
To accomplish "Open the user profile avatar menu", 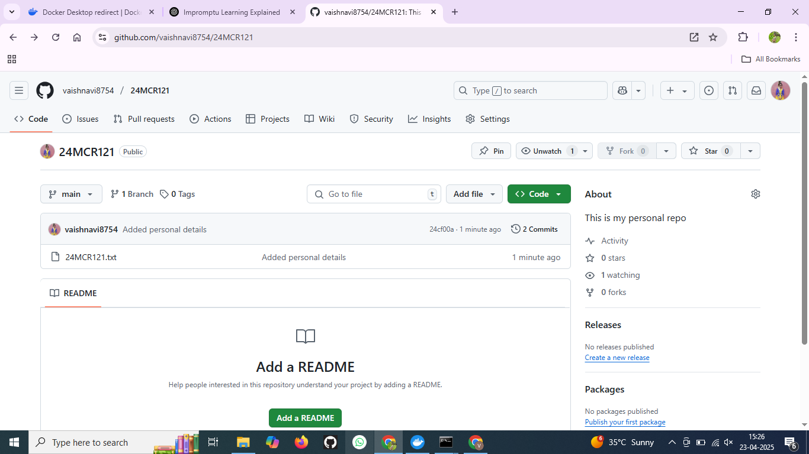I will point(781,90).
